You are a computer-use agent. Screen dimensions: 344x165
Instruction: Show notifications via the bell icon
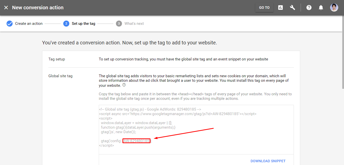tap(321, 8)
